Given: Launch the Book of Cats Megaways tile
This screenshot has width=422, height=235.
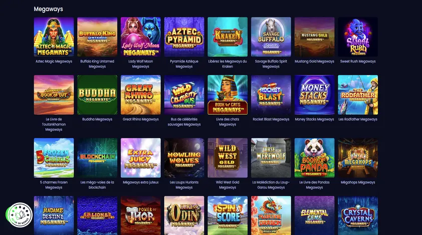Looking at the screenshot, I should tap(228, 95).
